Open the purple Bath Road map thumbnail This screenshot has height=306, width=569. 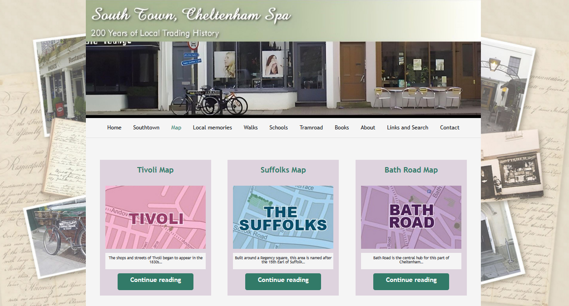(x=411, y=217)
